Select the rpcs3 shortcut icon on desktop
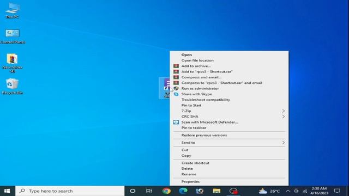The width and height of the screenshot is (349, 196). tap(165, 88)
